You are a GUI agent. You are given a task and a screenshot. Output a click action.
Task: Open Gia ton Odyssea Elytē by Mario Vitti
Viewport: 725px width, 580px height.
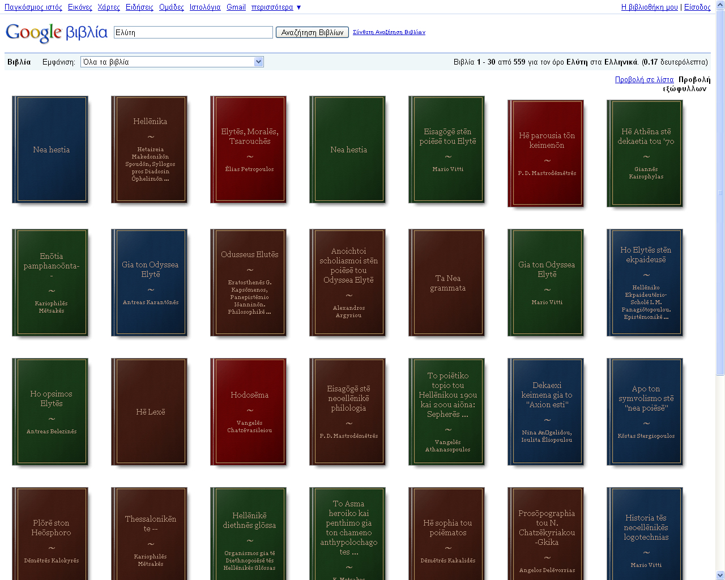546,282
